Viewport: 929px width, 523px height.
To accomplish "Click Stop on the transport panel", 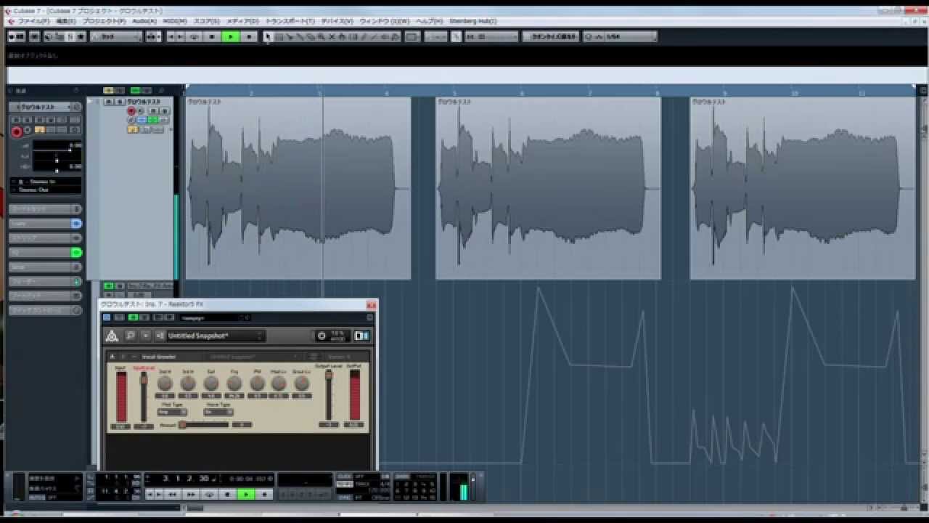I will (x=228, y=494).
